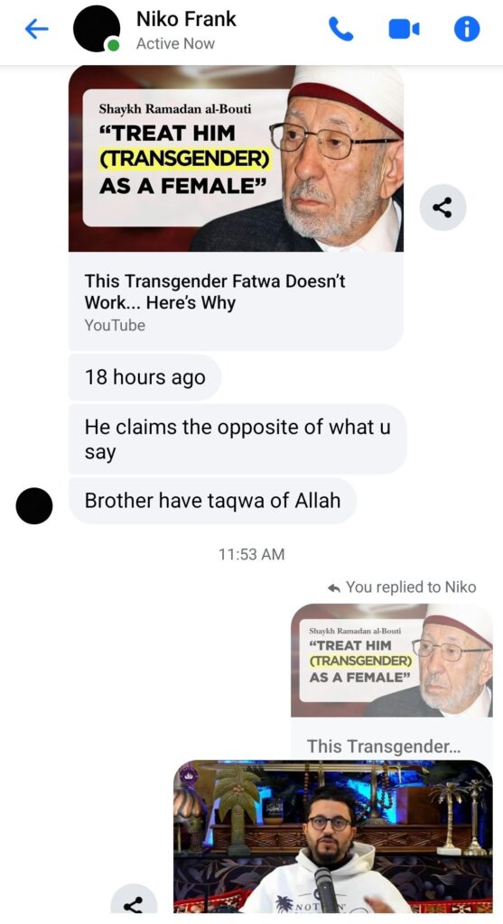Image resolution: width=503 pixels, height=924 pixels.
Task: Tap the Active Now status text
Action: [175, 43]
